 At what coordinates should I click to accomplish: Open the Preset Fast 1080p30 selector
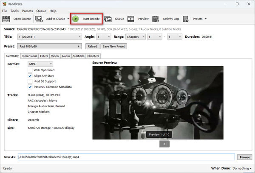(x=49, y=46)
